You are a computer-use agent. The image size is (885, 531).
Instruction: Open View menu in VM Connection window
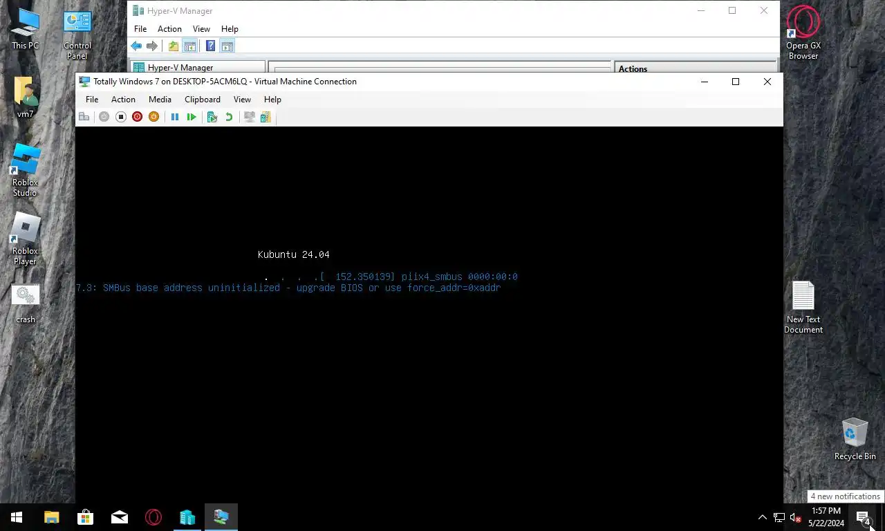(x=242, y=100)
